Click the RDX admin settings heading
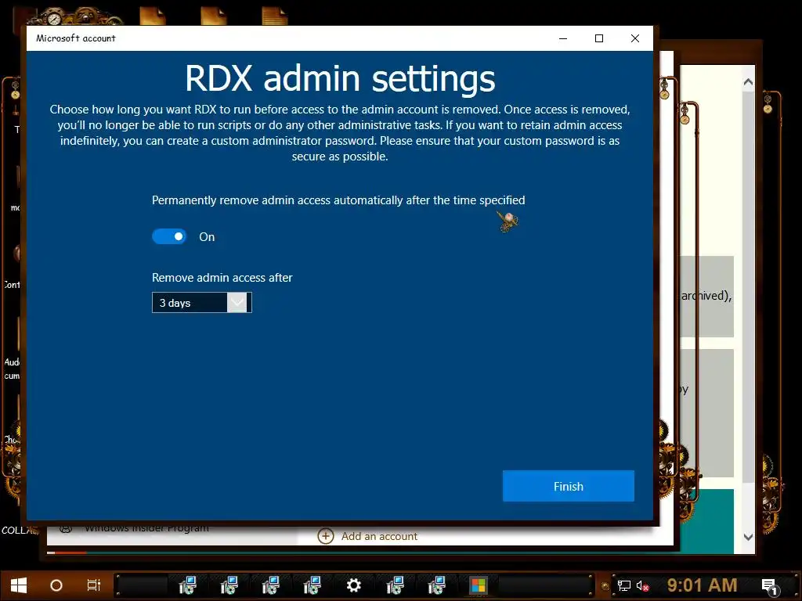Viewport: 802px width, 601px height. [x=340, y=79]
